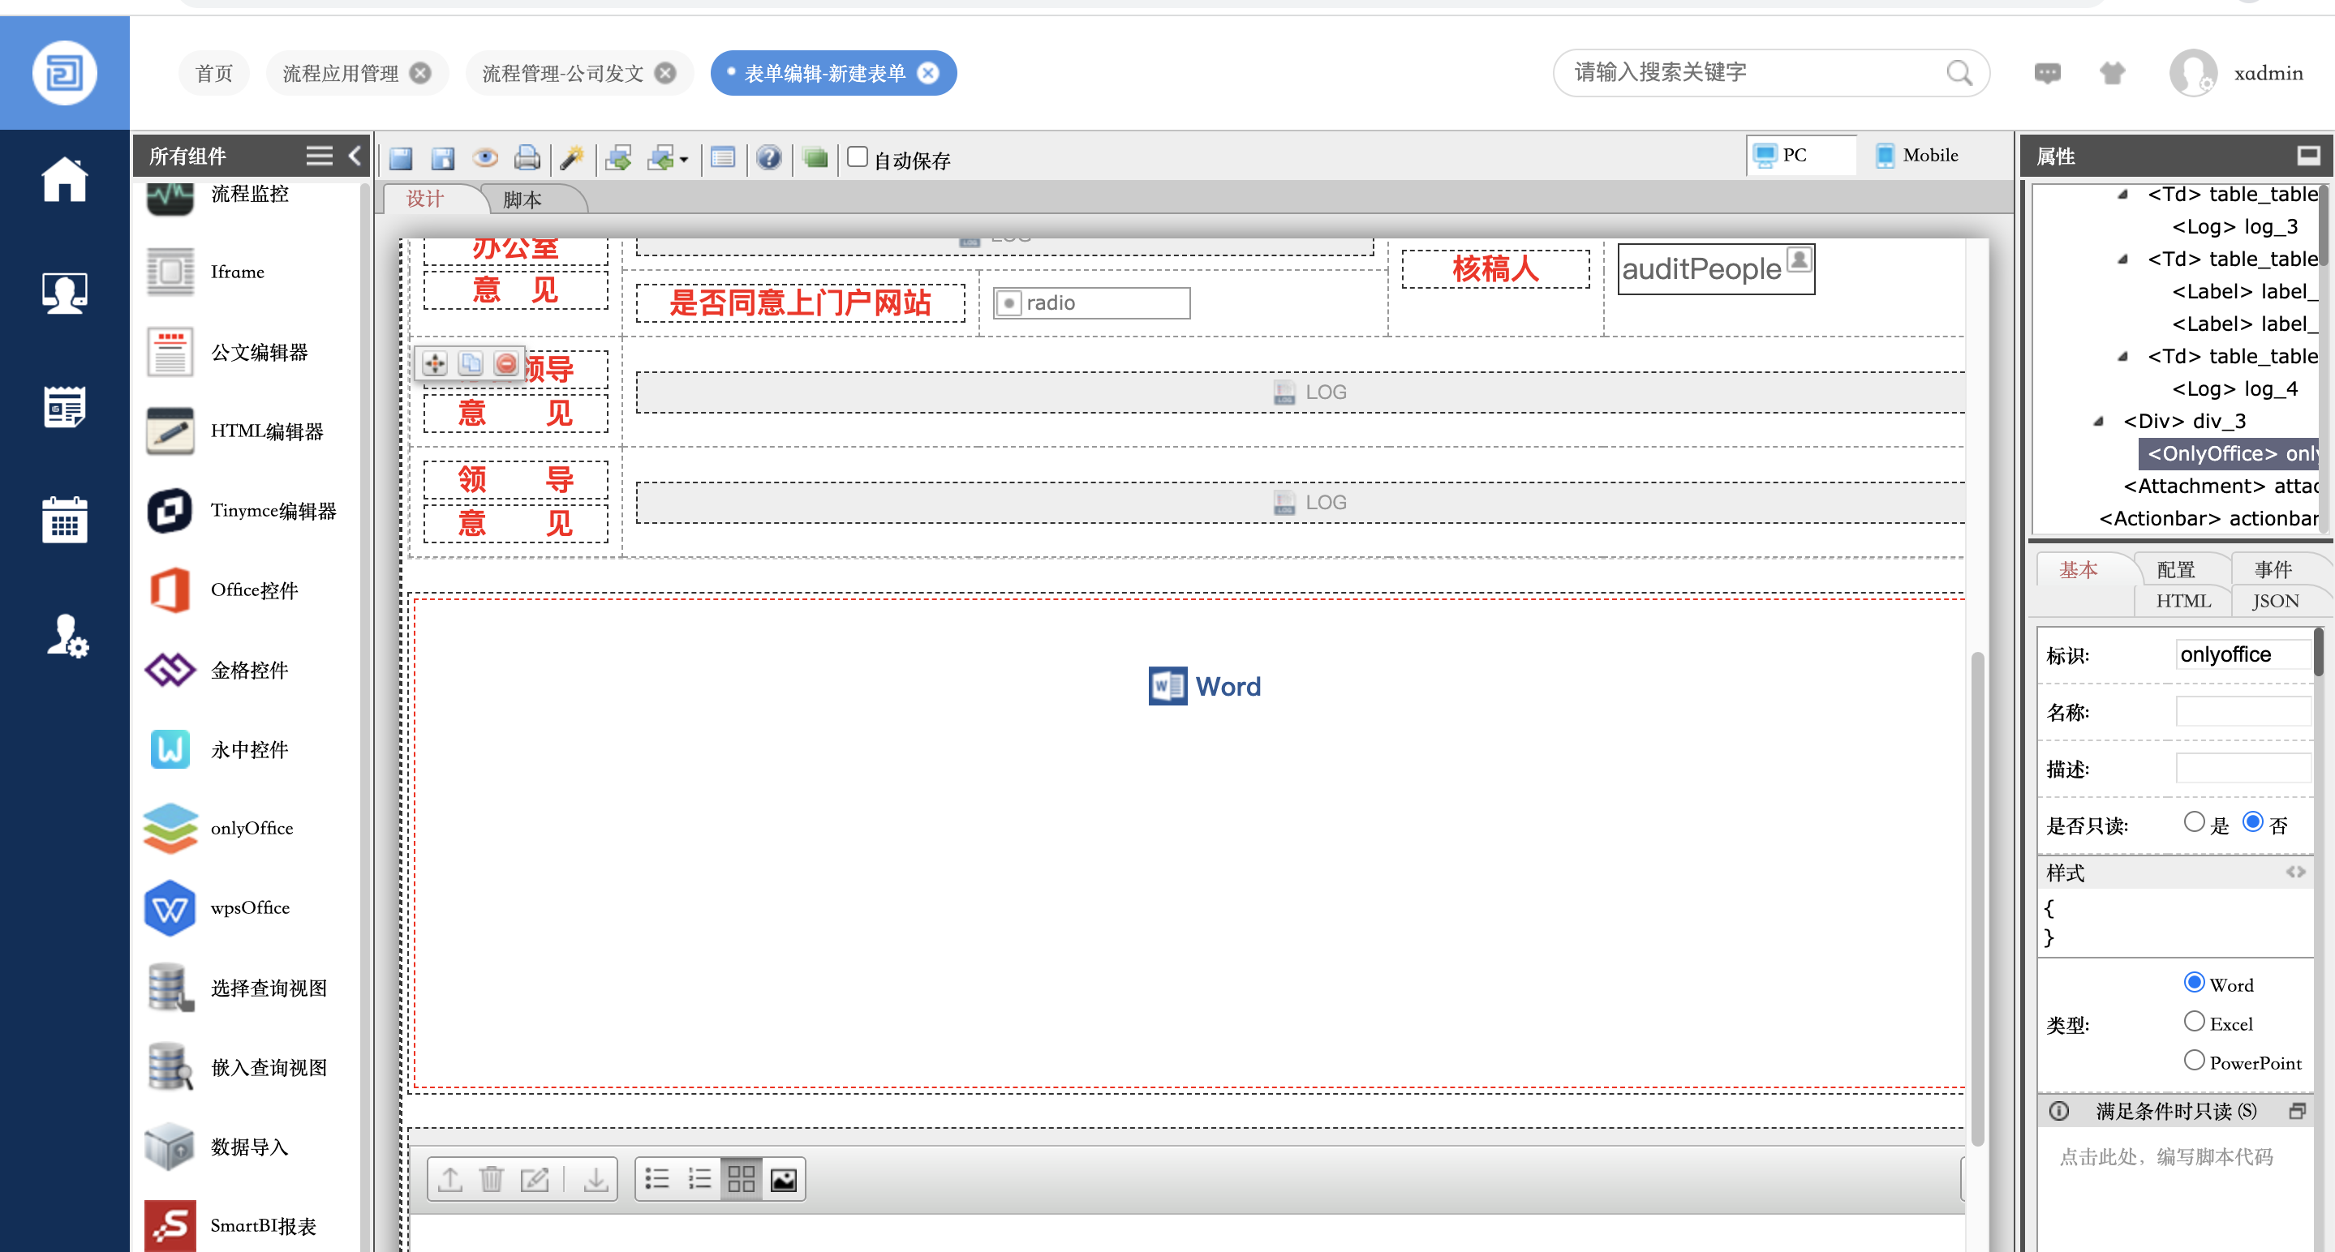Open the 流程管理-公司发文 tab
The height and width of the screenshot is (1252, 2335).
[x=562, y=73]
